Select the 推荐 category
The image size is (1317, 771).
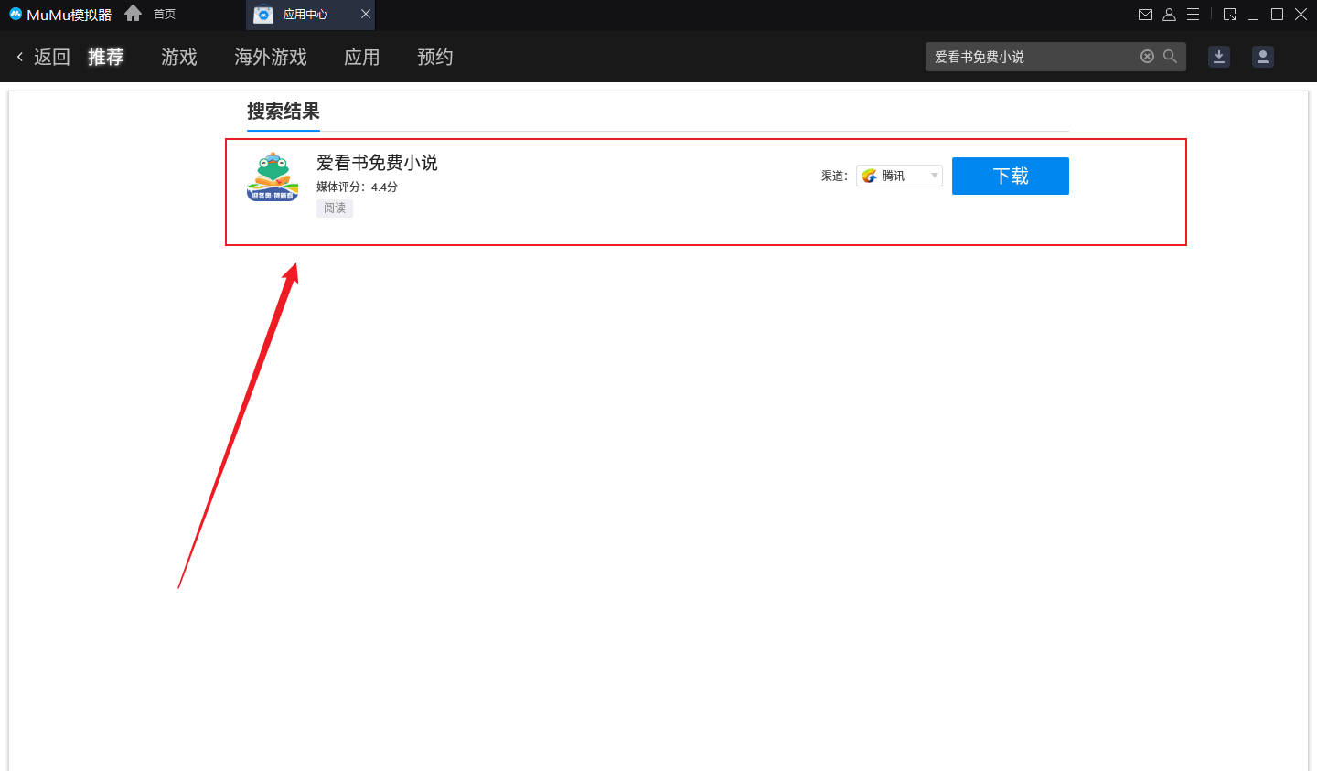(106, 57)
